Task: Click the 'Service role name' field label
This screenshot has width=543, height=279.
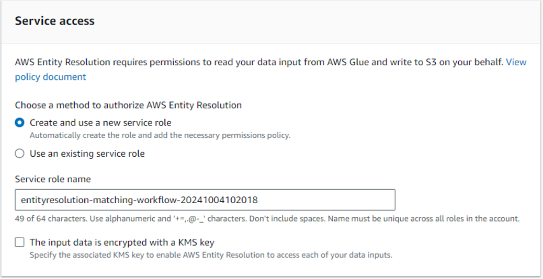Action: pos(53,179)
